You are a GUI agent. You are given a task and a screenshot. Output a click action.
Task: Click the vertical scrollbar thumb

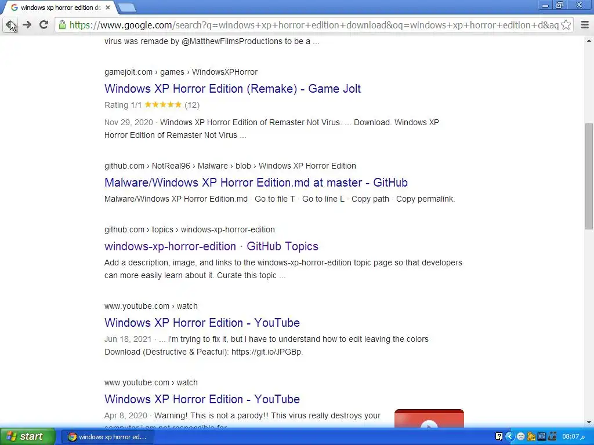(589, 176)
